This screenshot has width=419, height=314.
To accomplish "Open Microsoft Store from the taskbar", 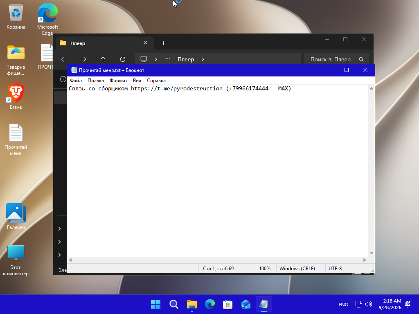I will (x=228, y=304).
